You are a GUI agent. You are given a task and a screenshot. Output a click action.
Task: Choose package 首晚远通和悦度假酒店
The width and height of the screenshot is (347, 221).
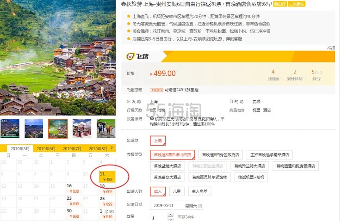pyautogui.click(x=296, y=166)
